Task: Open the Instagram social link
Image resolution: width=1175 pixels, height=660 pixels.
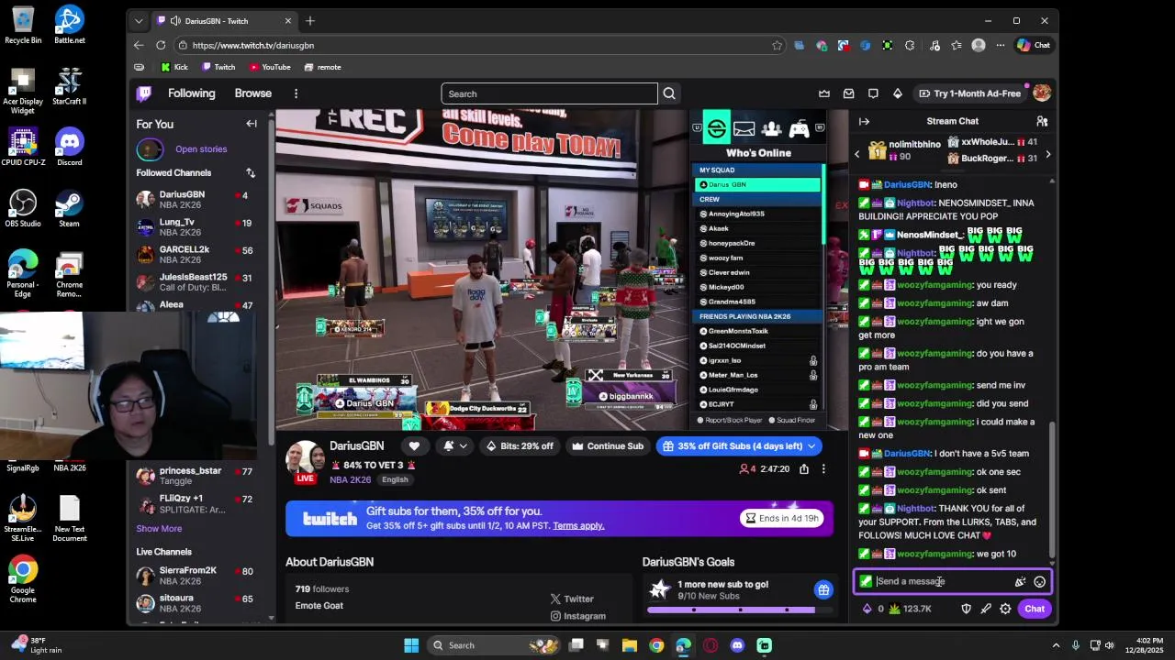Action: click(x=577, y=616)
